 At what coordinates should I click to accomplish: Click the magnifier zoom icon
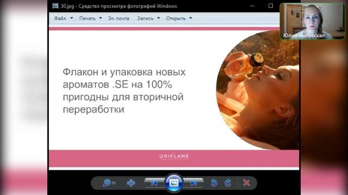[x=107, y=183]
